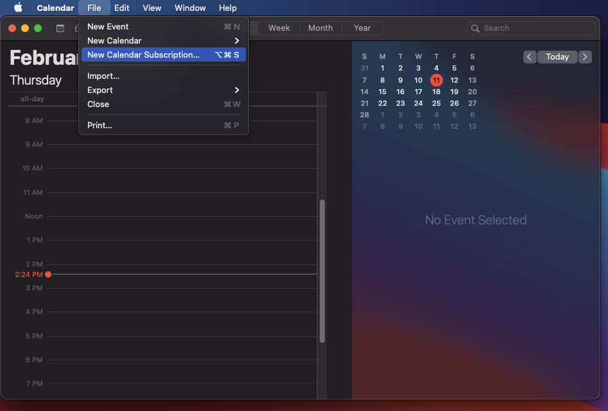Open the Edit menu
608x411 pixels.
(x=122, y=8)
